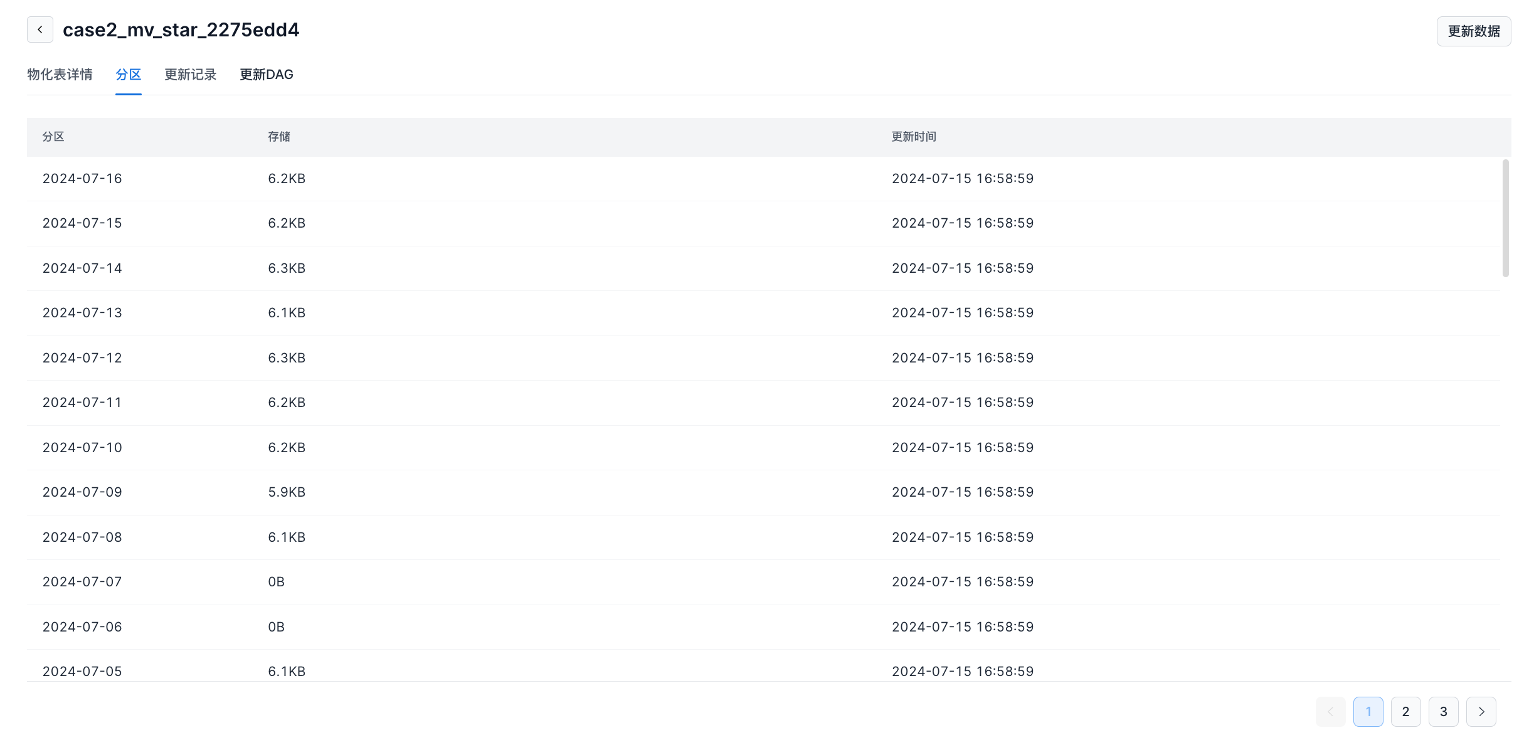Open the 物化表详情 tab

60,75
